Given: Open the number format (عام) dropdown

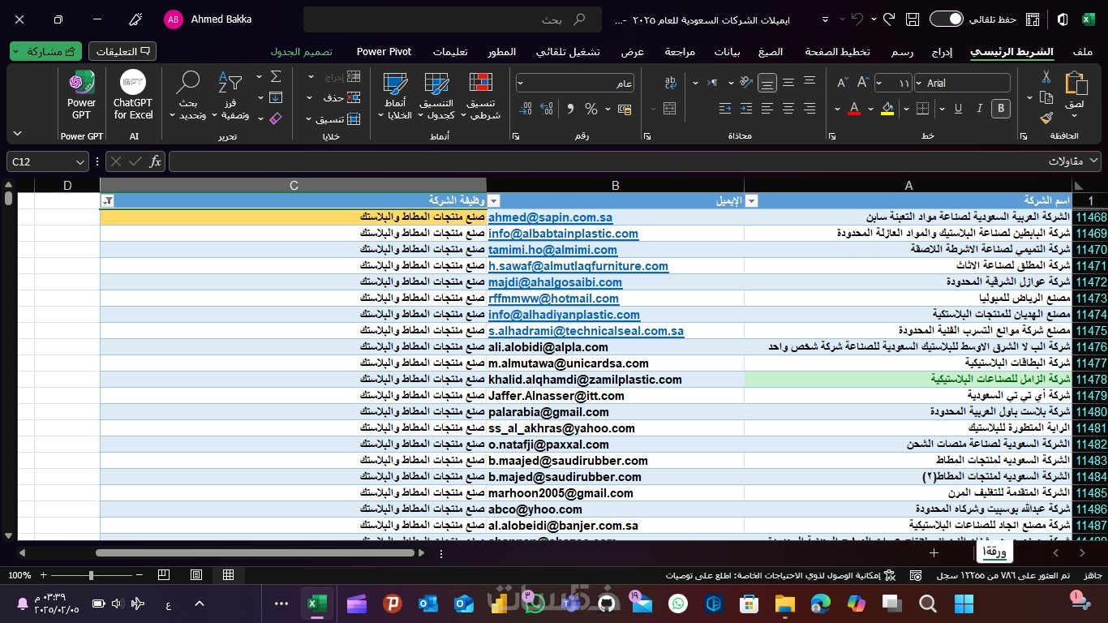Looking at the screenshot, I should [x=520, y=83].
